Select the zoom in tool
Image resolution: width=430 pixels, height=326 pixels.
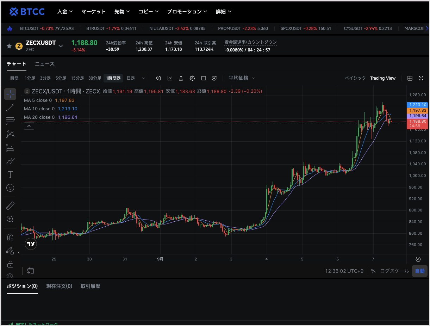(10, 219)
